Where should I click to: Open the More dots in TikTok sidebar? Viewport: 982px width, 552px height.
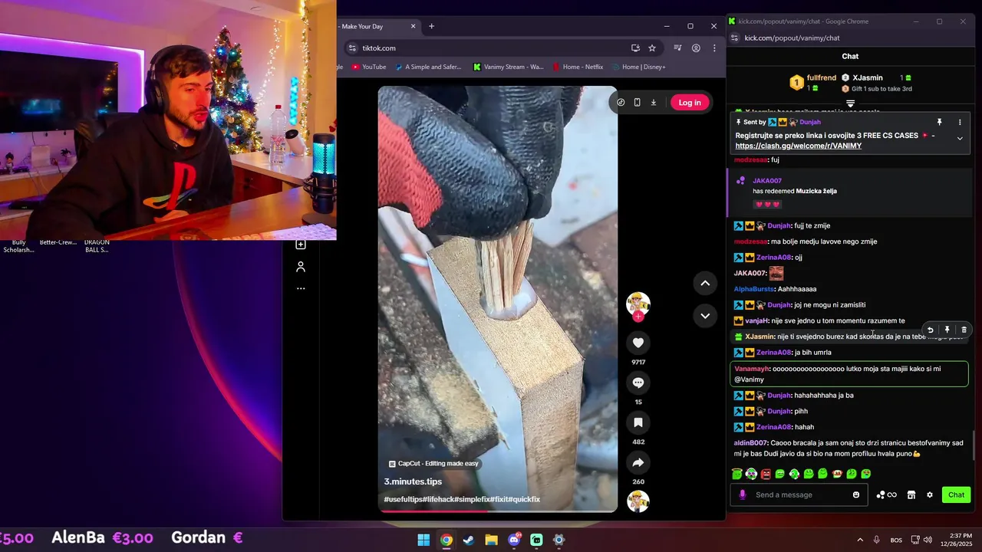point(301,288)
